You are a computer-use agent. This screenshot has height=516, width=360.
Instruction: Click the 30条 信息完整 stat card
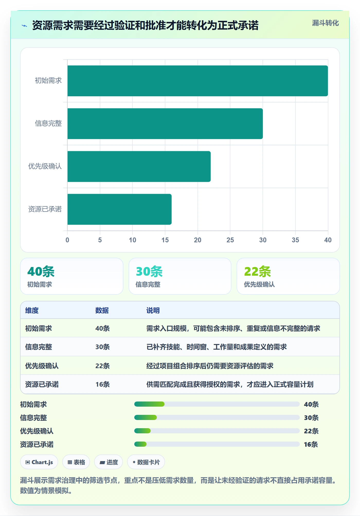point(180,276)
